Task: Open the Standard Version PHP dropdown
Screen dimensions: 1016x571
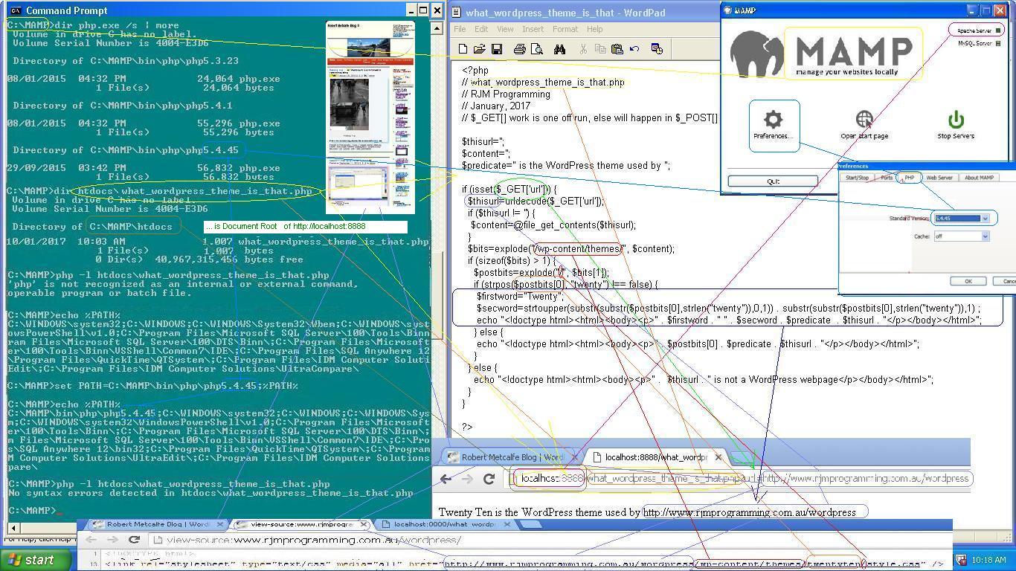Action: (x=985, y=219)
